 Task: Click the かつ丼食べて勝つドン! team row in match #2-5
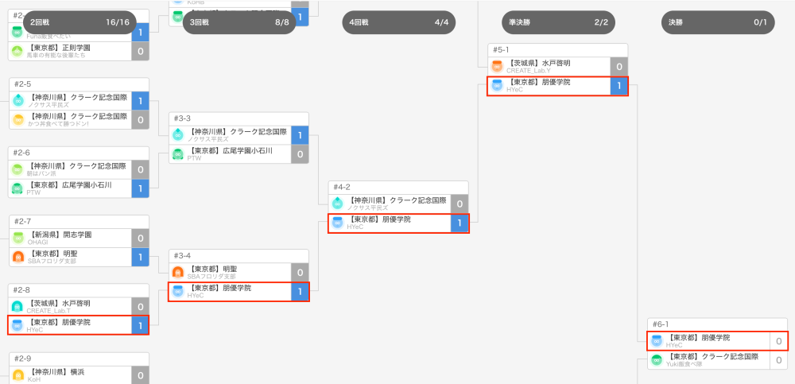pos(70,120)
